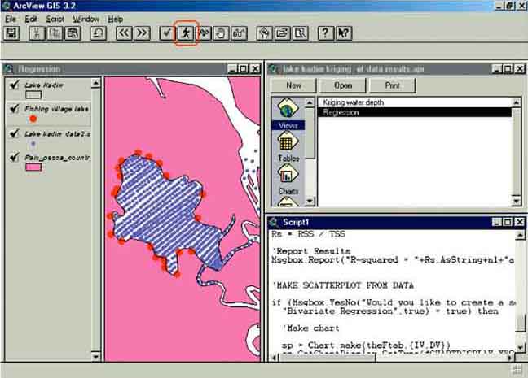The height and width of the screenshot is (378, 528).
Task: Uncheck the Fishing village lake theme
Action: click(x=13, y=107)
